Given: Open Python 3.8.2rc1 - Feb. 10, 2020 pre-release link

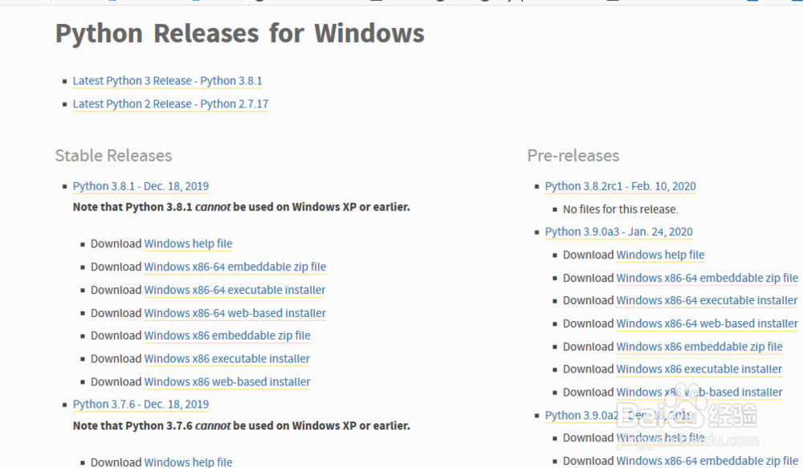Looking at the screenshot, I should [620, 186].
